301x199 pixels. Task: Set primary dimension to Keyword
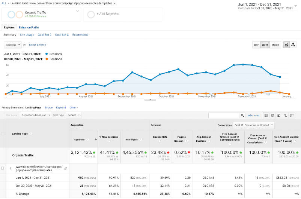(61, 107)
